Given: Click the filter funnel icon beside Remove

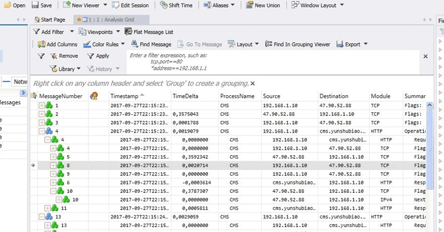Looking at the screenshot, I should pyautogui.click(x=41, y=56).
